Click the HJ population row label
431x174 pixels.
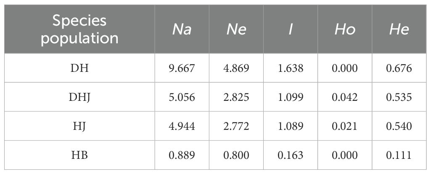click(x=79, y=126)
